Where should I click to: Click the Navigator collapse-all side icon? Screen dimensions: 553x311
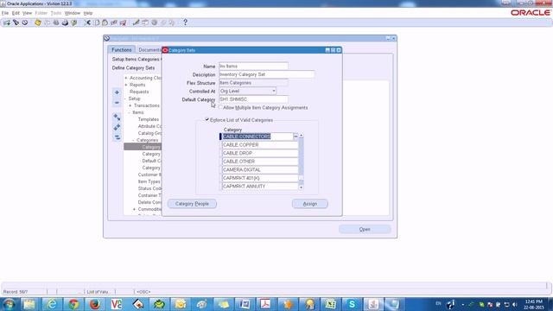pyautogui.click(x=117, y=137)
